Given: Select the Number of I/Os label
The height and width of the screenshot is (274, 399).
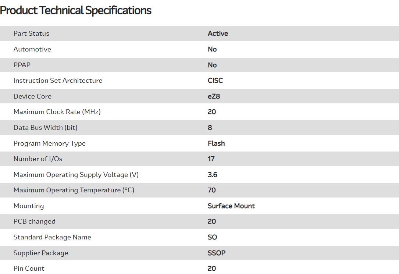Looking at the screenshot, I should [38, 159].
